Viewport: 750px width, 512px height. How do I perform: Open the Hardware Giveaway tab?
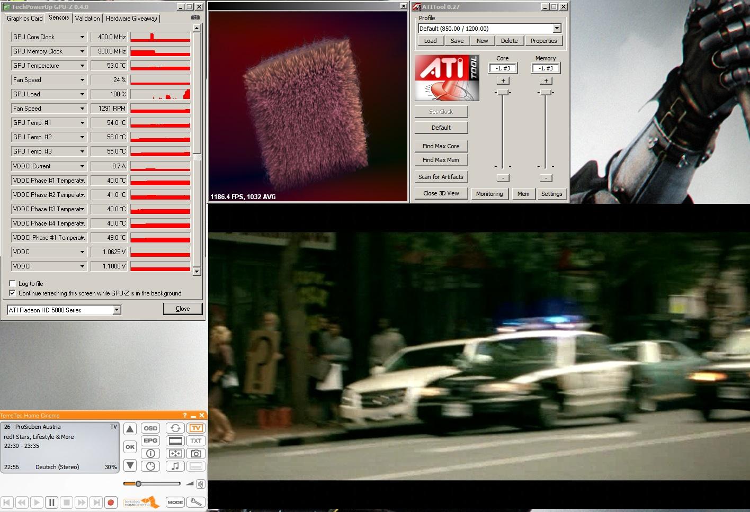click(x=131, y=19)
